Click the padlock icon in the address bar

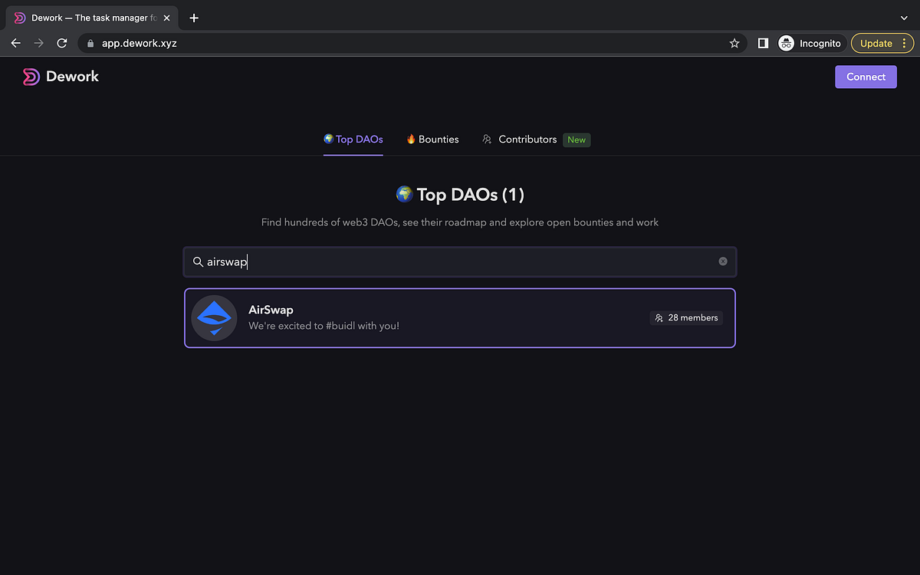point(92,44)
